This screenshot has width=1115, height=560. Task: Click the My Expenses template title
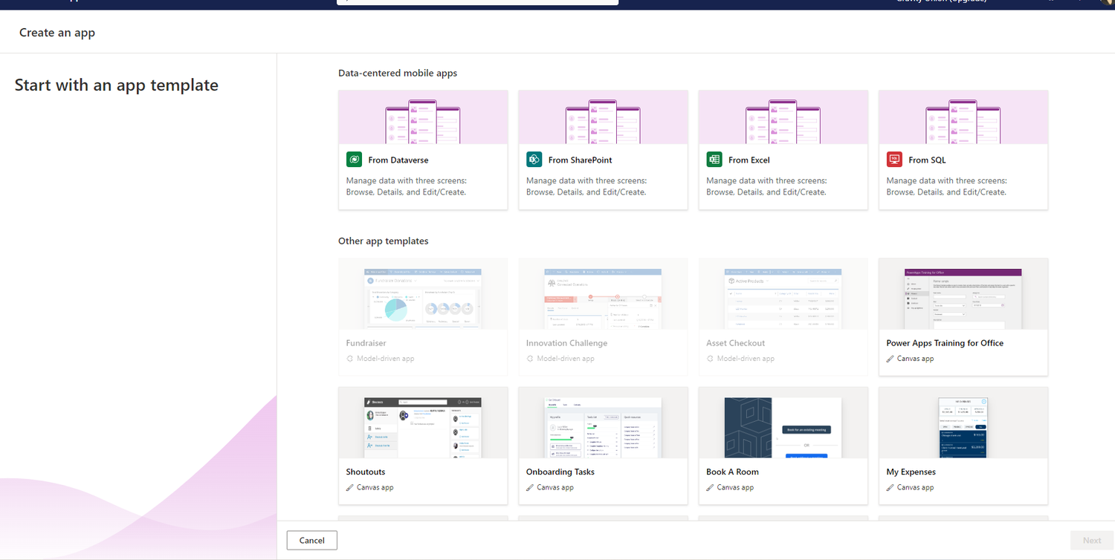[911, 472]
